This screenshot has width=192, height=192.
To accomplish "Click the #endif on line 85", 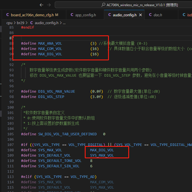I will pos(28,27).
